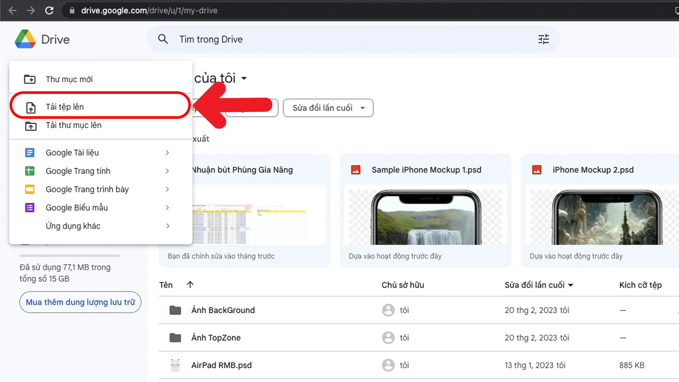This screenshot has width=679, height=382.
Task: Toggle sort direction arrow next to Tên
Action: [x=190, y=285]
